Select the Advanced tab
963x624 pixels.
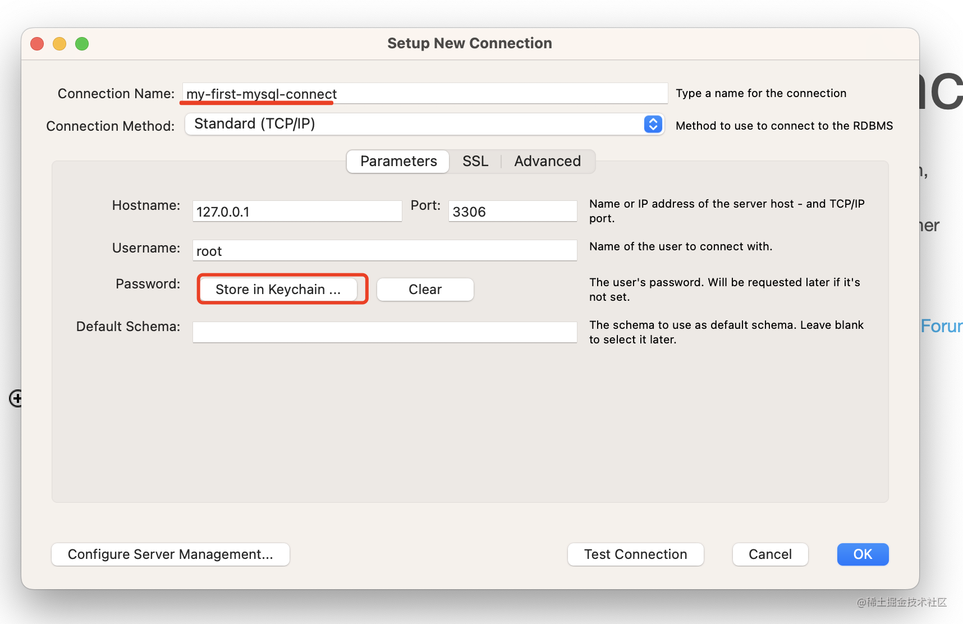click(x=547, y=162)
